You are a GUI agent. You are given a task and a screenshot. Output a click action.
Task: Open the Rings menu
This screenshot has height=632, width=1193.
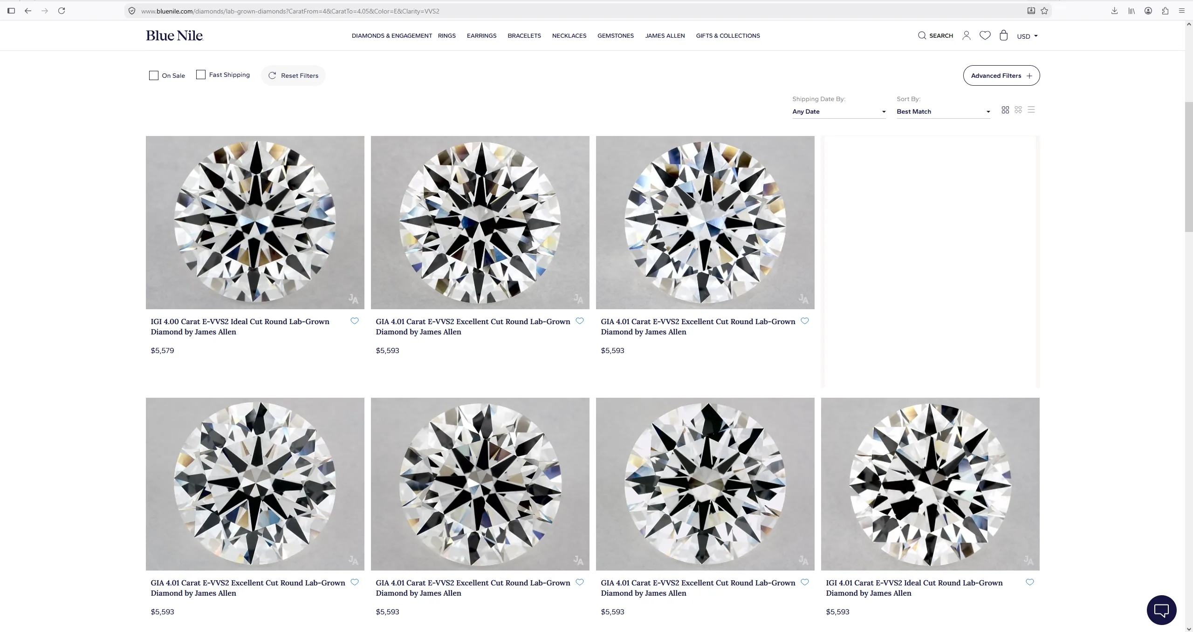coord(447,36)
